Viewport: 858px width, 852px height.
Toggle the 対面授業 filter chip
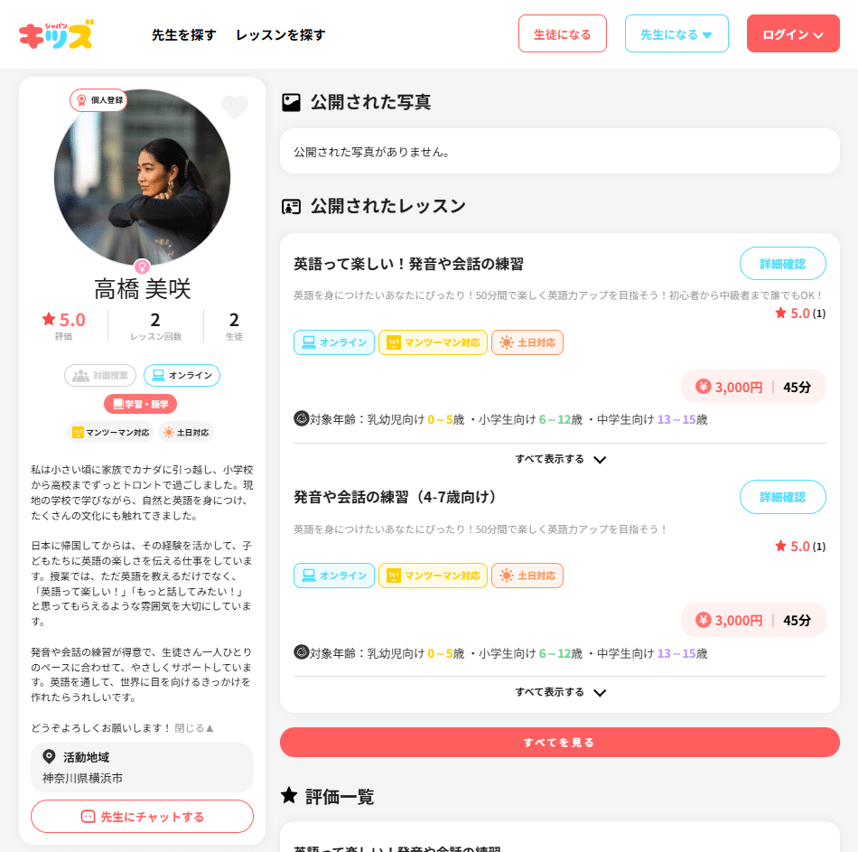click(100, 376)
